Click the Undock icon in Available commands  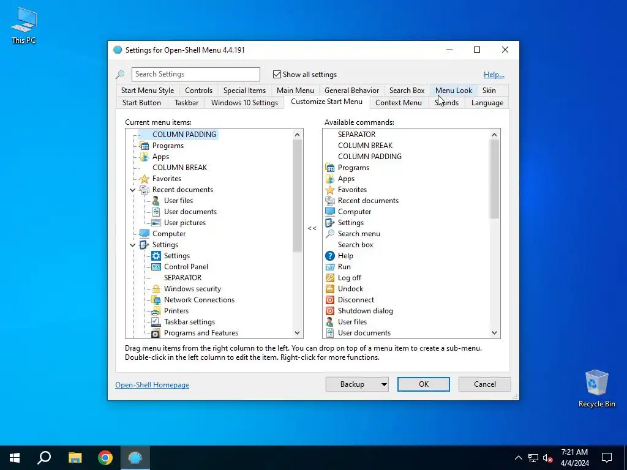click(330, 289)
